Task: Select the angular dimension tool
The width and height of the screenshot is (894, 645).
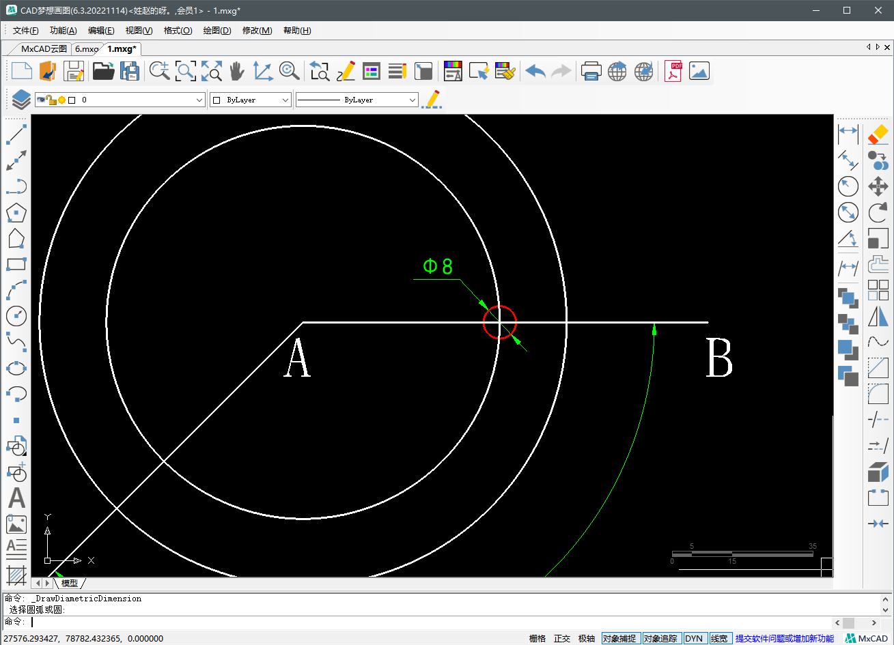Action: pos(848,239)
